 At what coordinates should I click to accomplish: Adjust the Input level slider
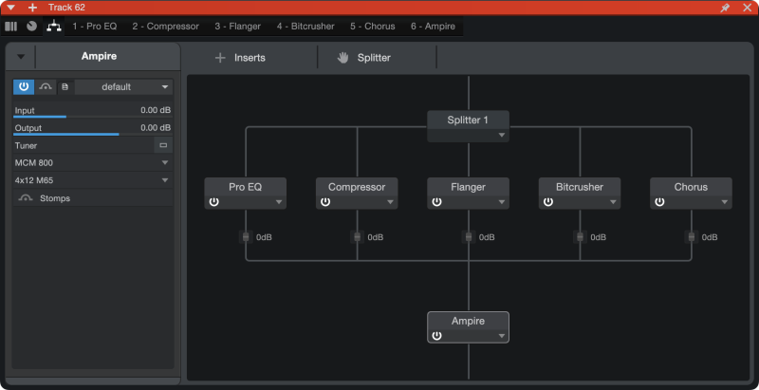click(92, 117)
